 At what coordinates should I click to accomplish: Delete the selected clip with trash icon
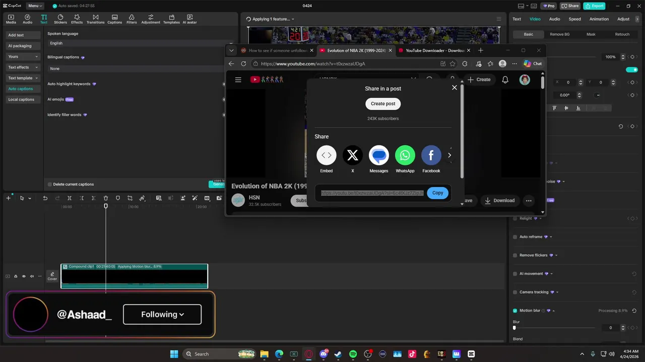point(106,198)
